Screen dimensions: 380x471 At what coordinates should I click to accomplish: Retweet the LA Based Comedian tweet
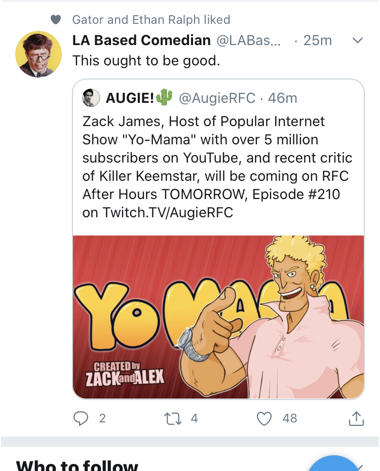(x=173, y=418)
